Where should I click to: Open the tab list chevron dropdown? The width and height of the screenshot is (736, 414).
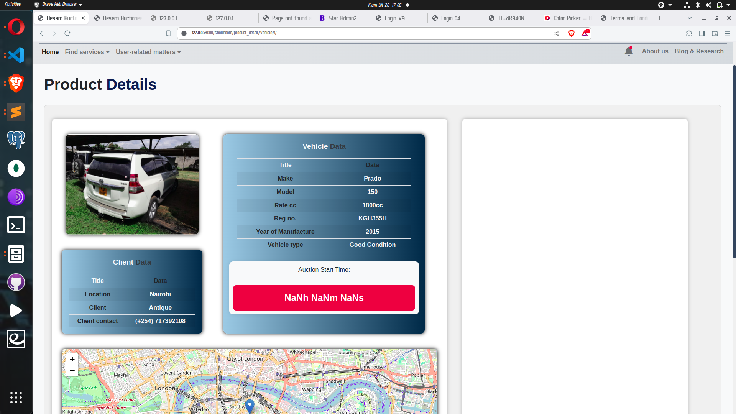pyautogui.click(x=690, y=18)
